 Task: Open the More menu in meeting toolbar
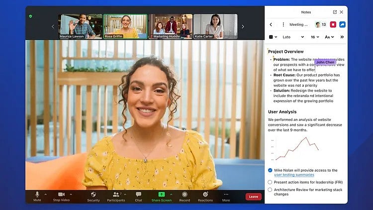click(x=226, y=195)
